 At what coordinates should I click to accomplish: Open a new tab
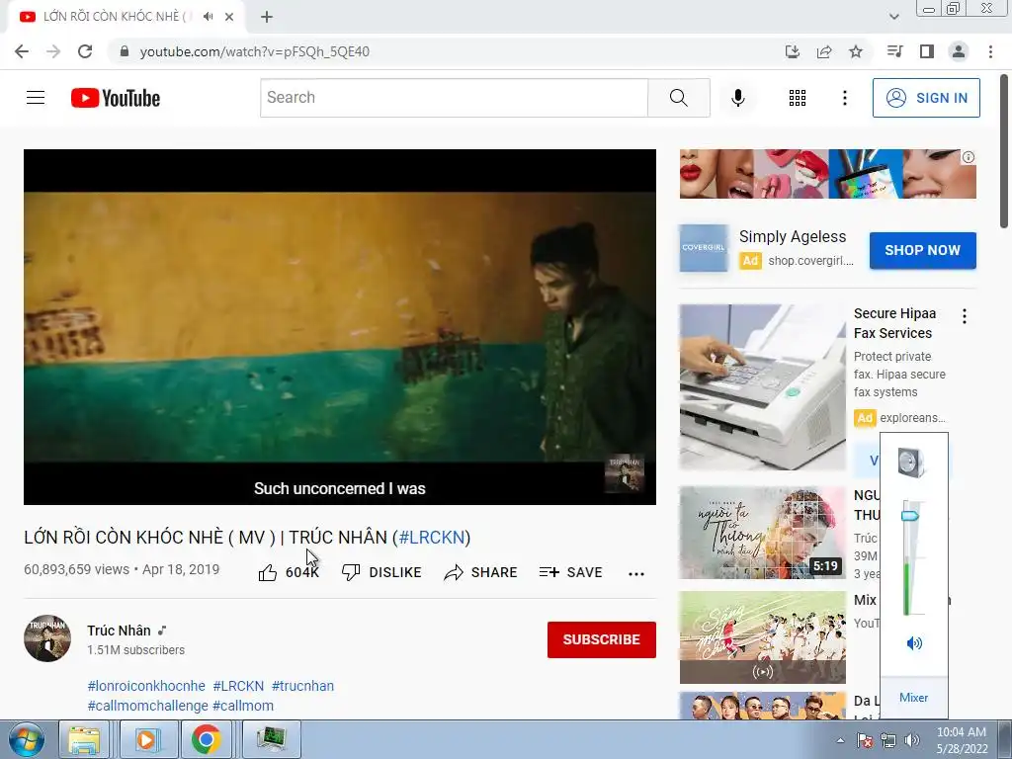[267, 17]
